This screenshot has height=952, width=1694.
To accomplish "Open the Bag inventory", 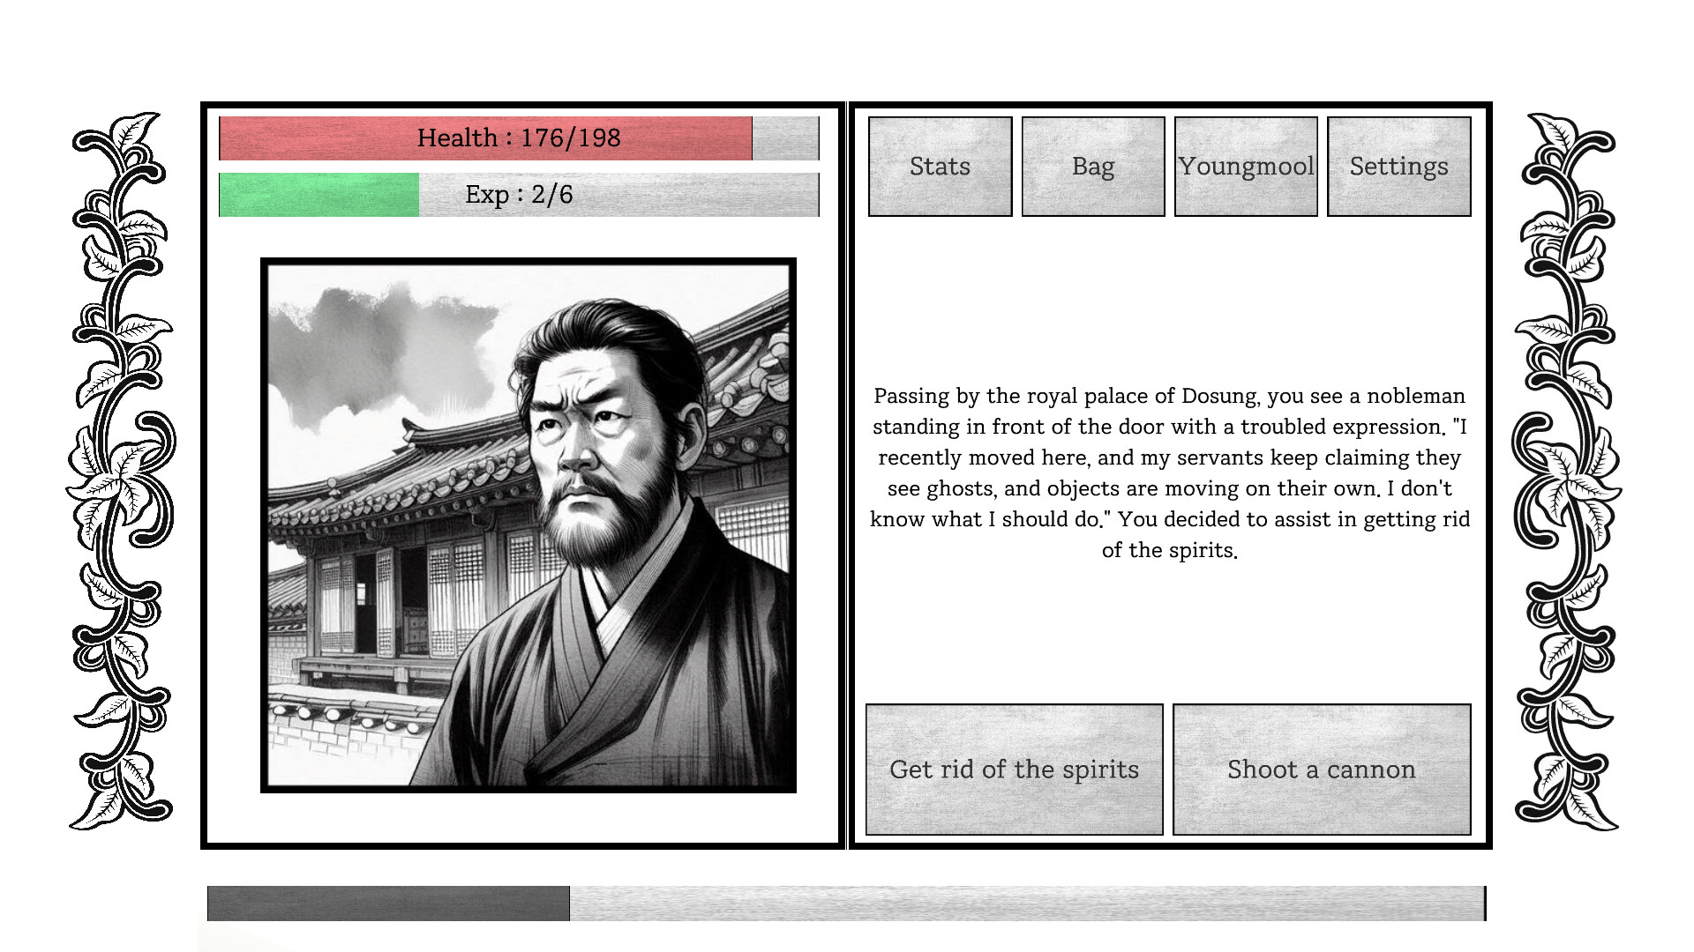I will 1093,167.
